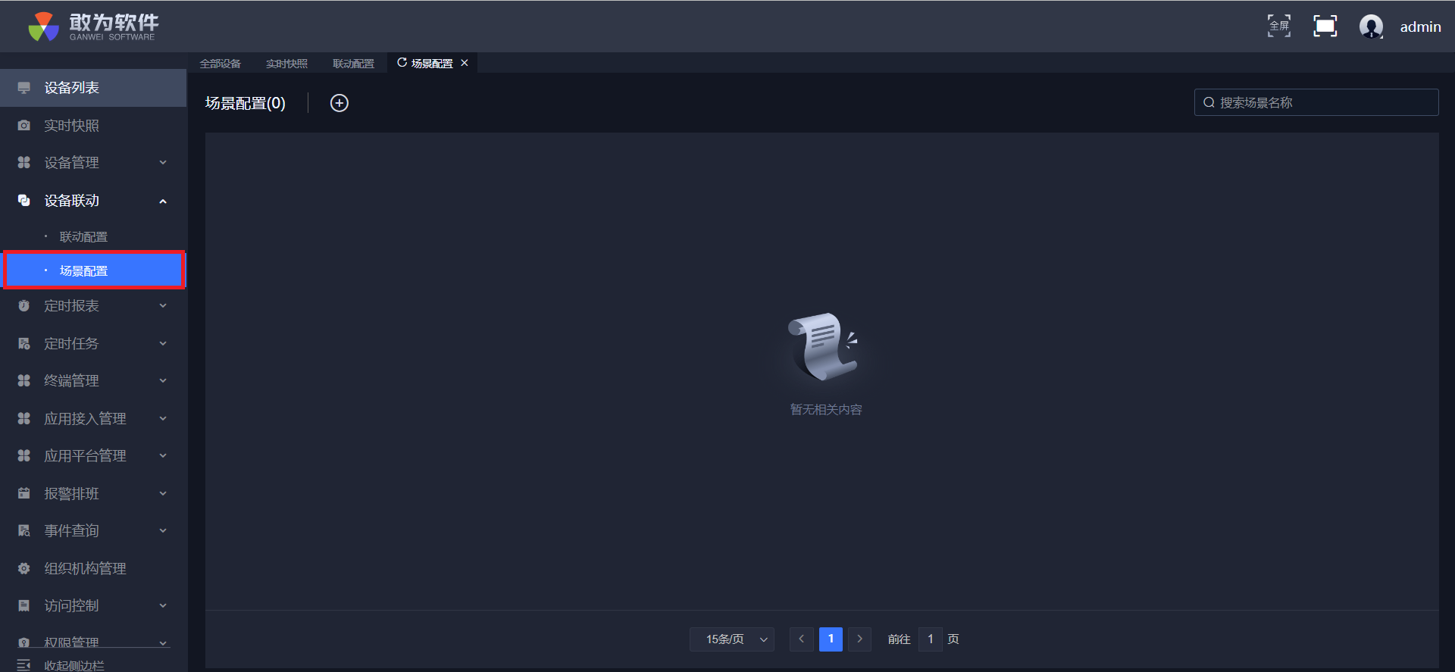The width and height of the screenshot is (1455, 672).
Task: Click the admin username
Action: point(1420,27)
